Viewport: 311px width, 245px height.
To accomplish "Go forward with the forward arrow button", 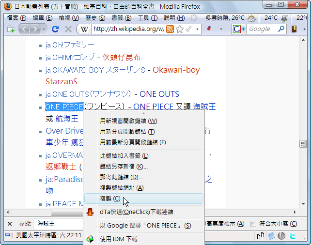I will [35, 29].
